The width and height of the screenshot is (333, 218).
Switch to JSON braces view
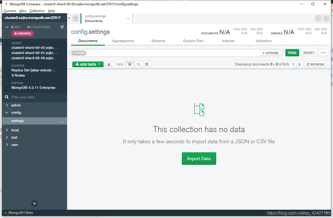[138, 64]
